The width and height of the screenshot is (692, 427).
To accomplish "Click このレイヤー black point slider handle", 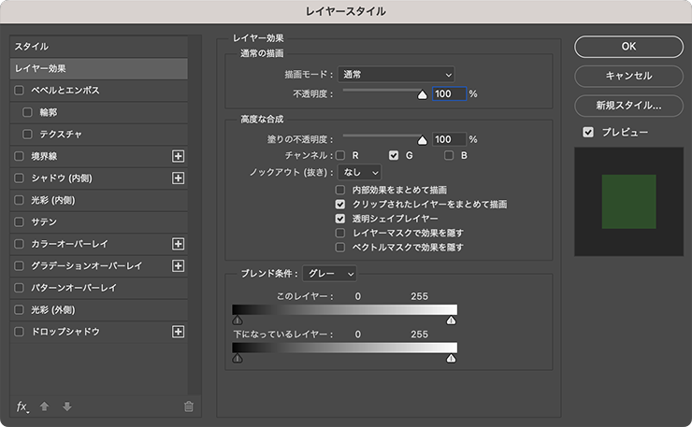I will (x=238, y=320).
